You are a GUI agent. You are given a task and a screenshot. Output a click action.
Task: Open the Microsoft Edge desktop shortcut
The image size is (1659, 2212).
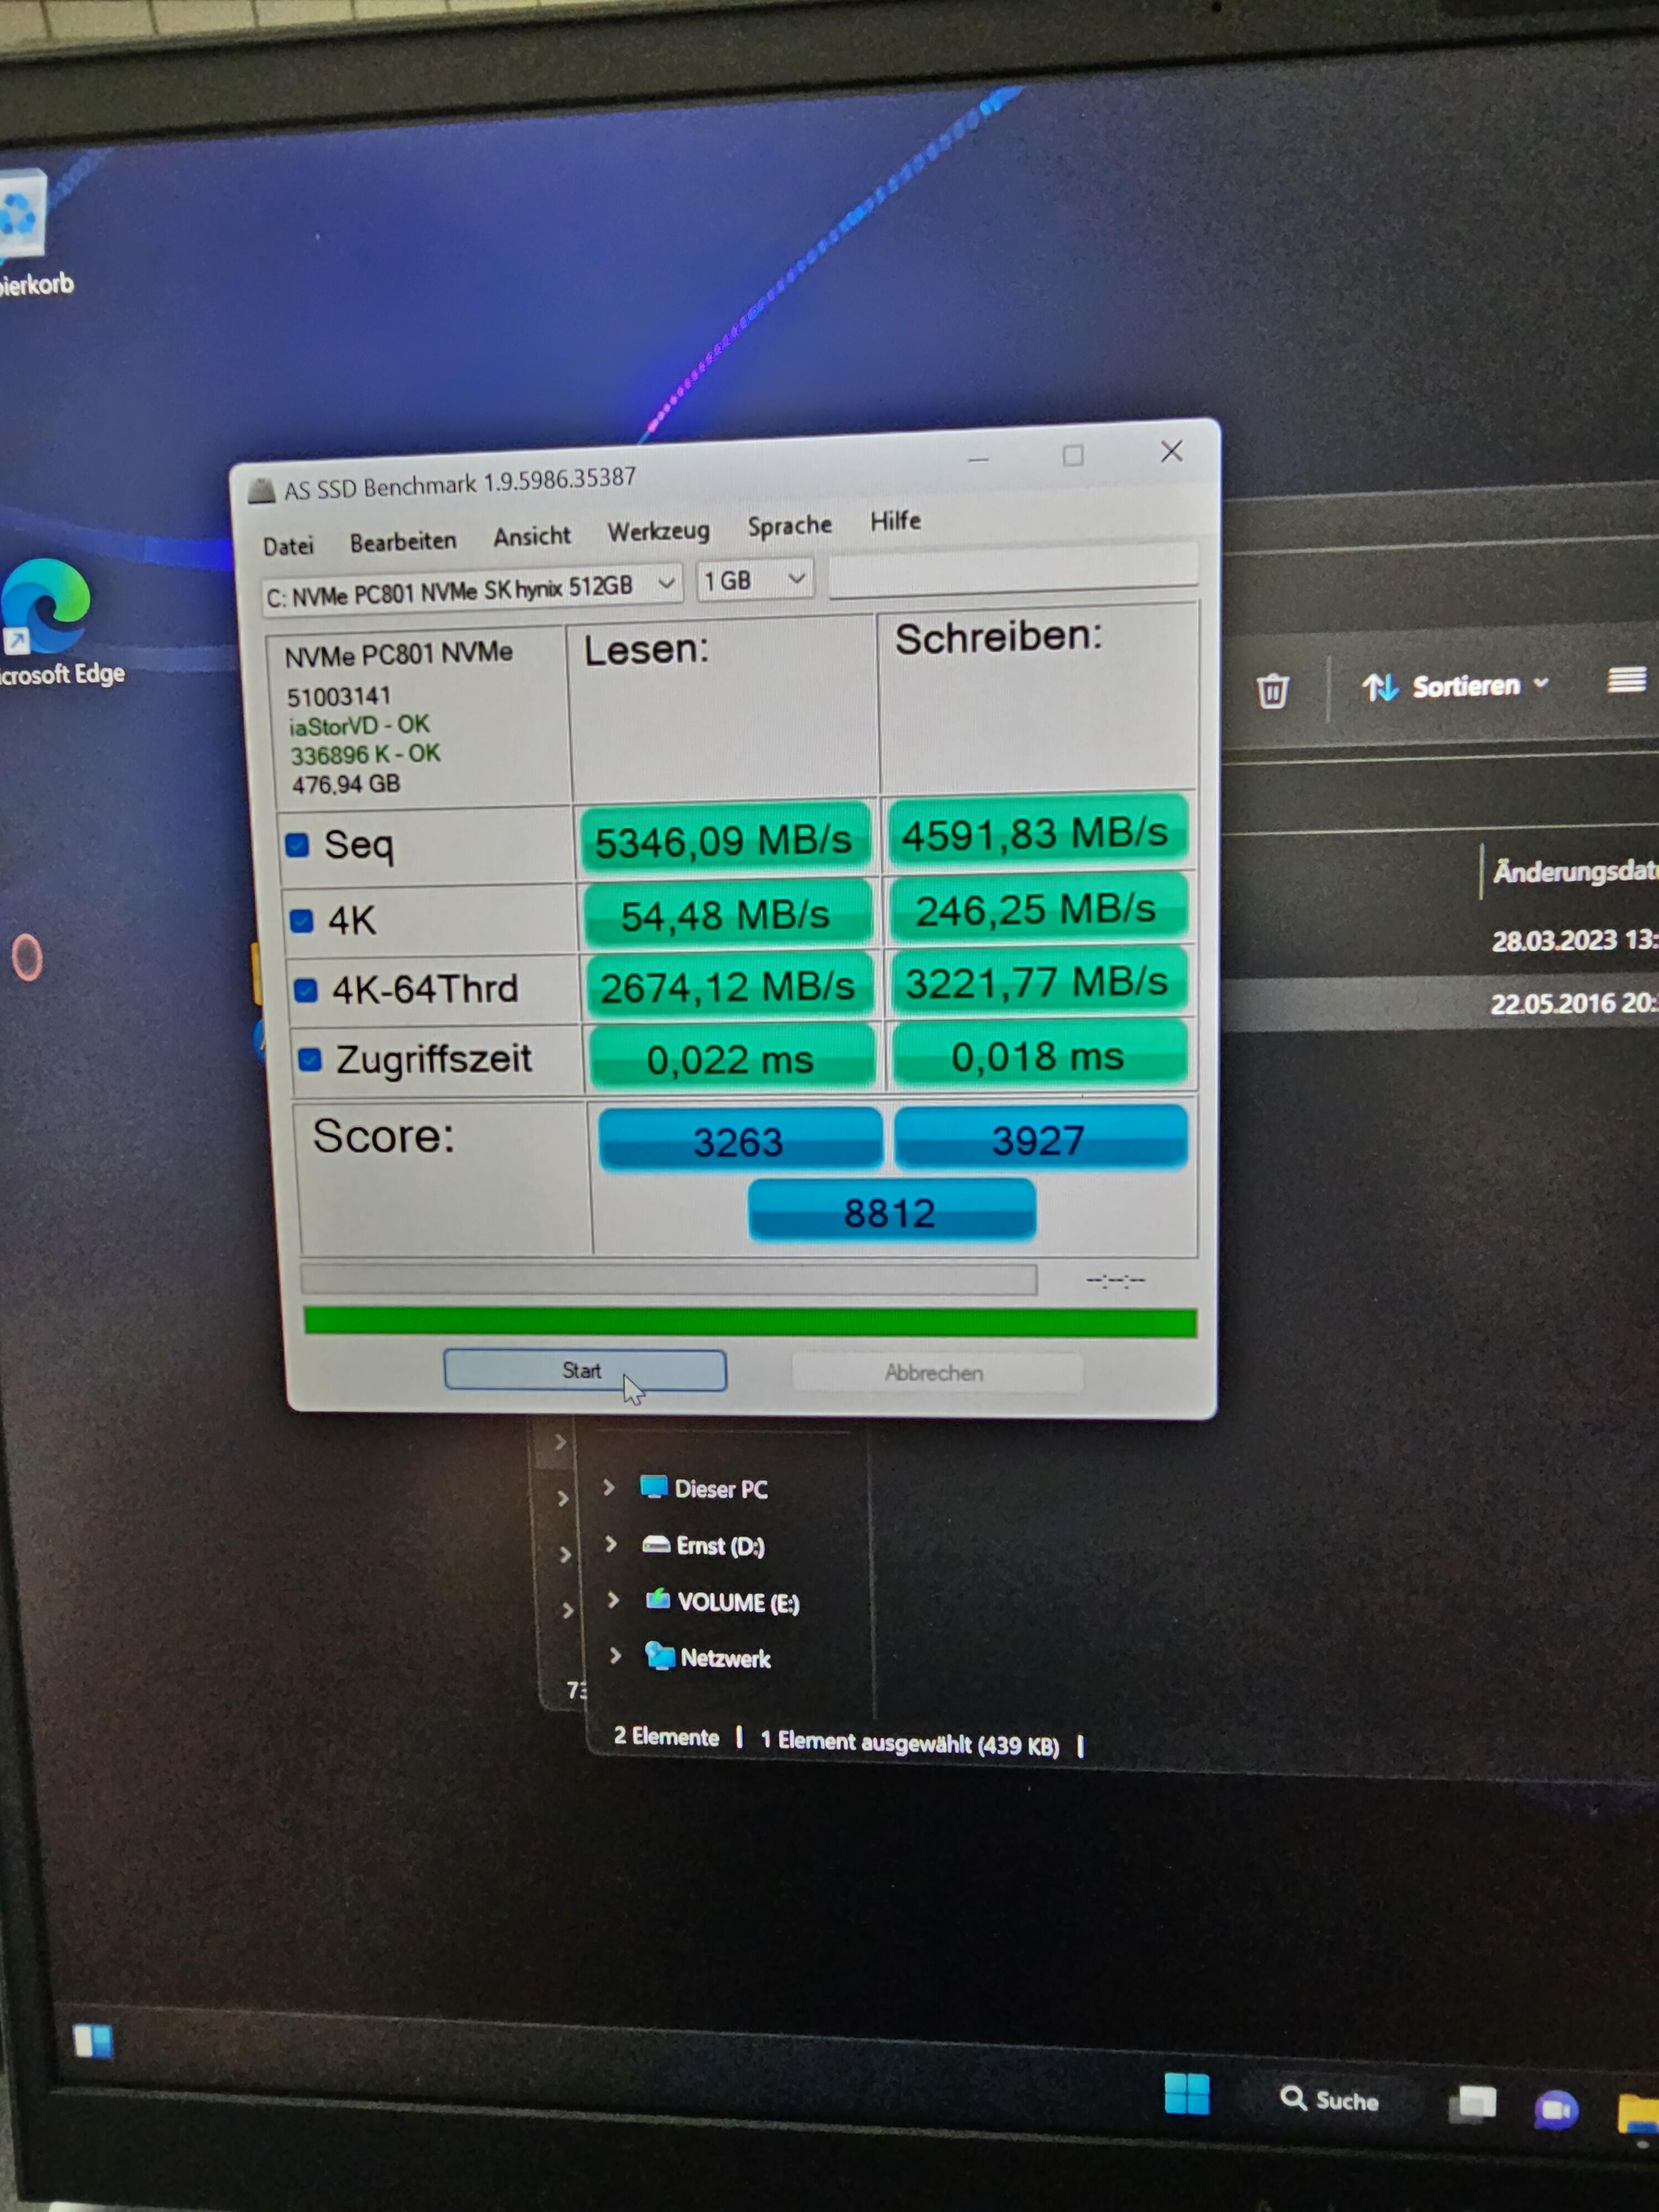pyautogui.click(x=45, y=606)
